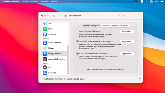Image resolution: width=165 pixels, height=93 pixels.
Task: Click the Sesle Denetim icon
Action: coord(45,43)
